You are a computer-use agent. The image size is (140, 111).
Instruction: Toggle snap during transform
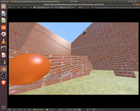coord(85,110)
